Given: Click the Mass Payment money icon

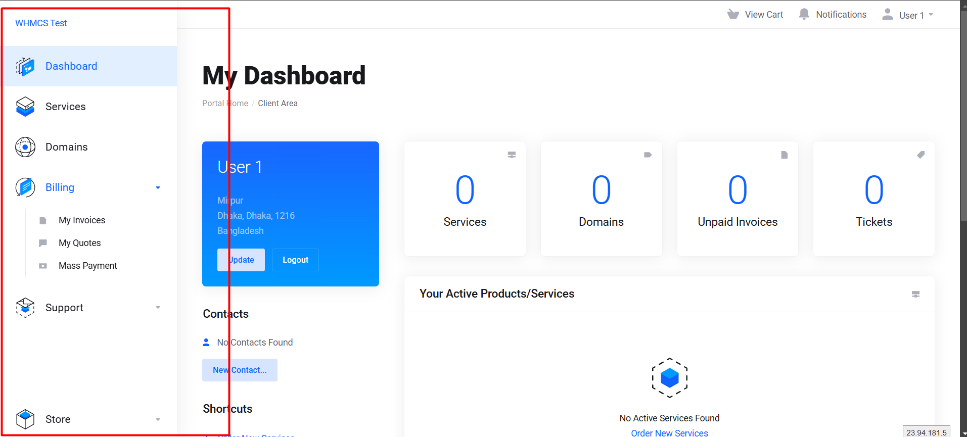Looking at the screenshot, I should point(43,266).
